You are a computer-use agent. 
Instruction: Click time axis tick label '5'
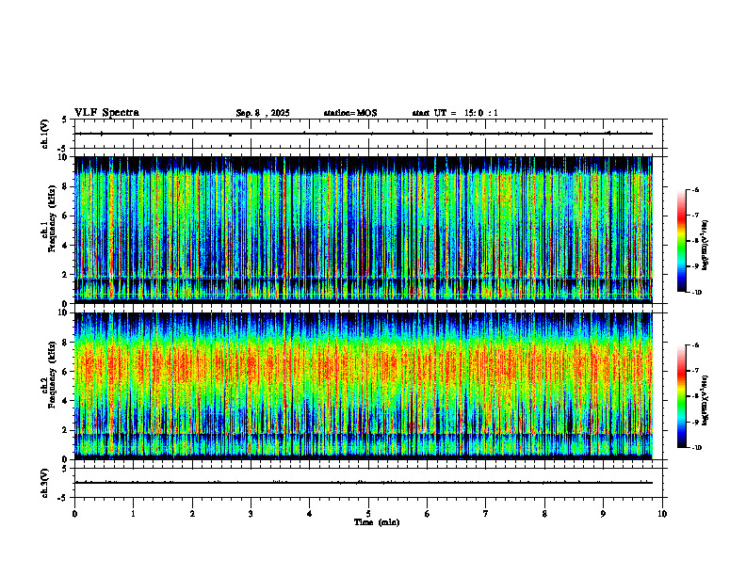click(368, 514)
